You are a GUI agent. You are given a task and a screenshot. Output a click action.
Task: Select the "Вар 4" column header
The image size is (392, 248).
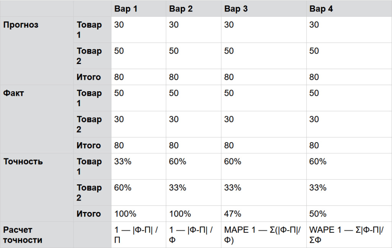[x=321, y=9]
